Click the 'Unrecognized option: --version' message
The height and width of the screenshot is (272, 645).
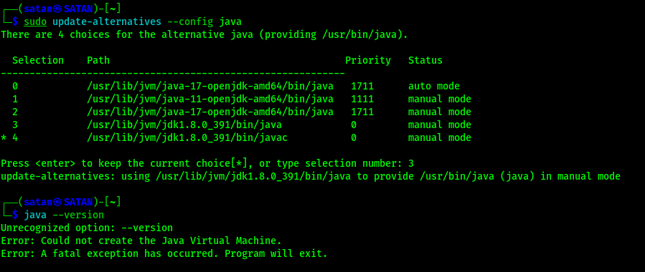tap(87, 228)
